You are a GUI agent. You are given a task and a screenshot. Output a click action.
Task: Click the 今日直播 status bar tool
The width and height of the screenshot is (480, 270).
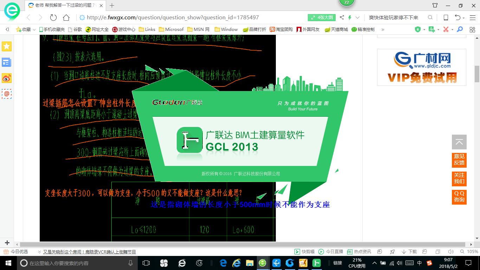pos(331,252)
